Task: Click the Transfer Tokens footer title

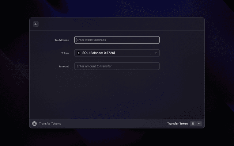Action: [50, 124]
